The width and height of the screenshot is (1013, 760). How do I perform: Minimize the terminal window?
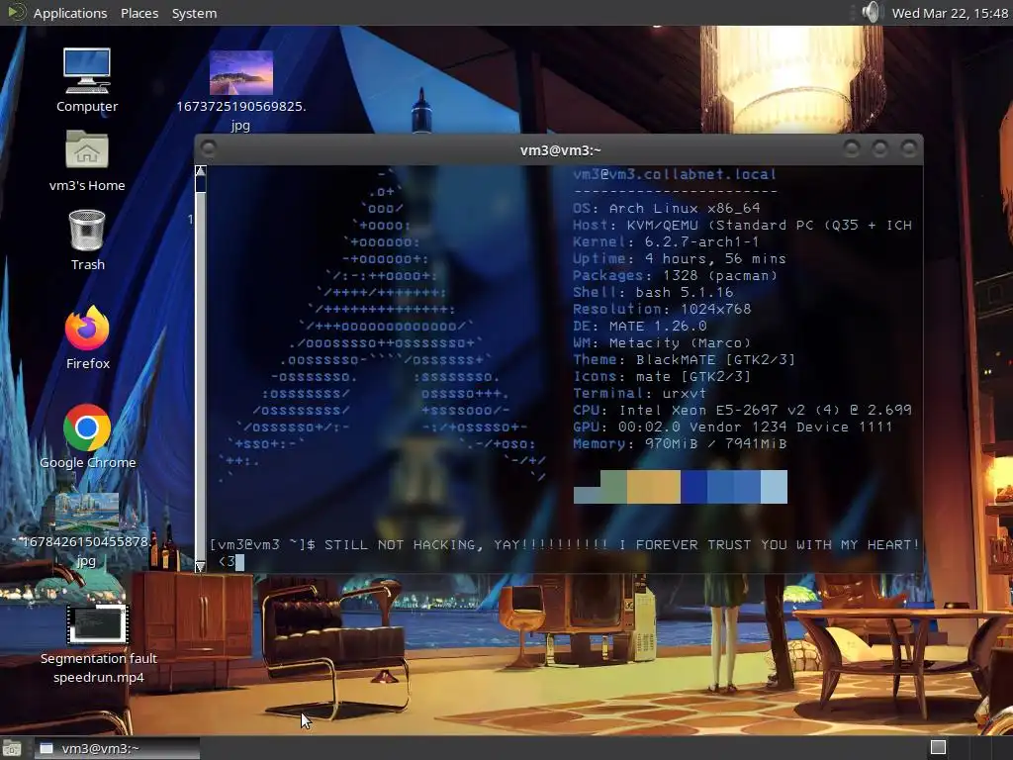click(852, 148)
